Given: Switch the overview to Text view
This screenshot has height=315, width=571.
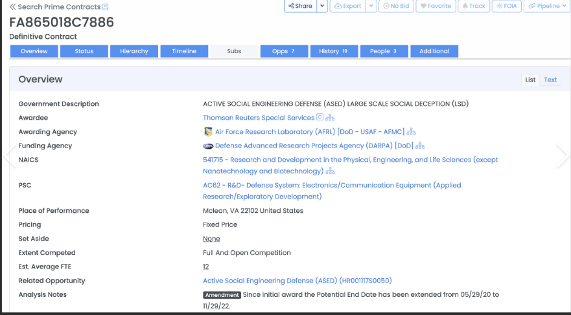Looking at the screenshot, I should (x=550, y=80).
